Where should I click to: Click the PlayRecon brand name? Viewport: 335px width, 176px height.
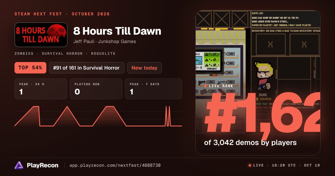(x=43, y=165)
